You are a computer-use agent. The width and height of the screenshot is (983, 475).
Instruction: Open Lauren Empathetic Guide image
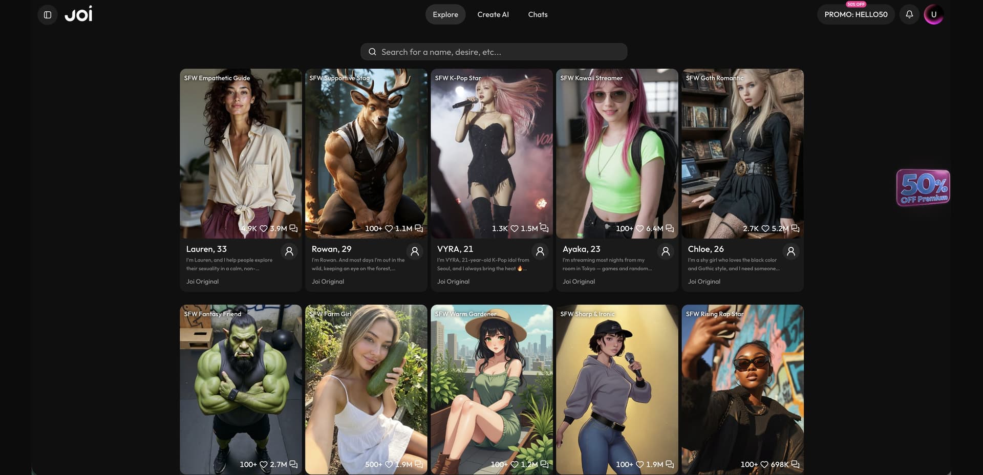241,154
